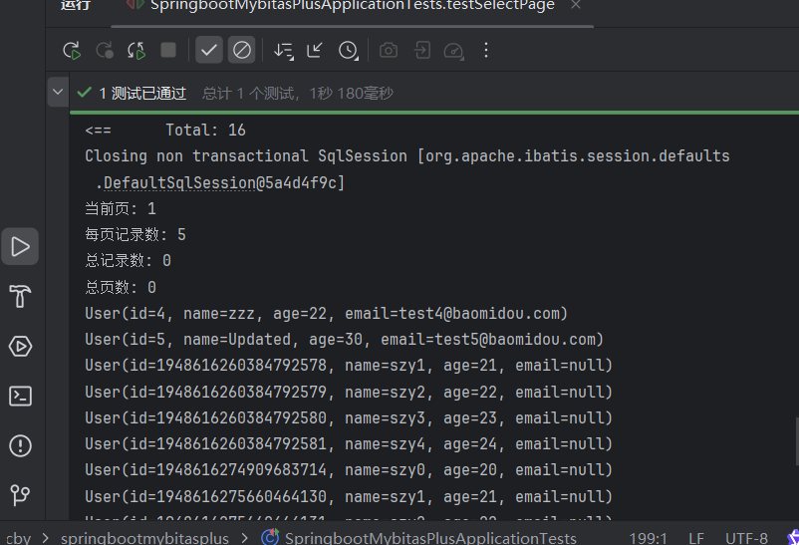
Task: Click the 'Closing non transactional SqlSession' line
Action: click(407, 156)
